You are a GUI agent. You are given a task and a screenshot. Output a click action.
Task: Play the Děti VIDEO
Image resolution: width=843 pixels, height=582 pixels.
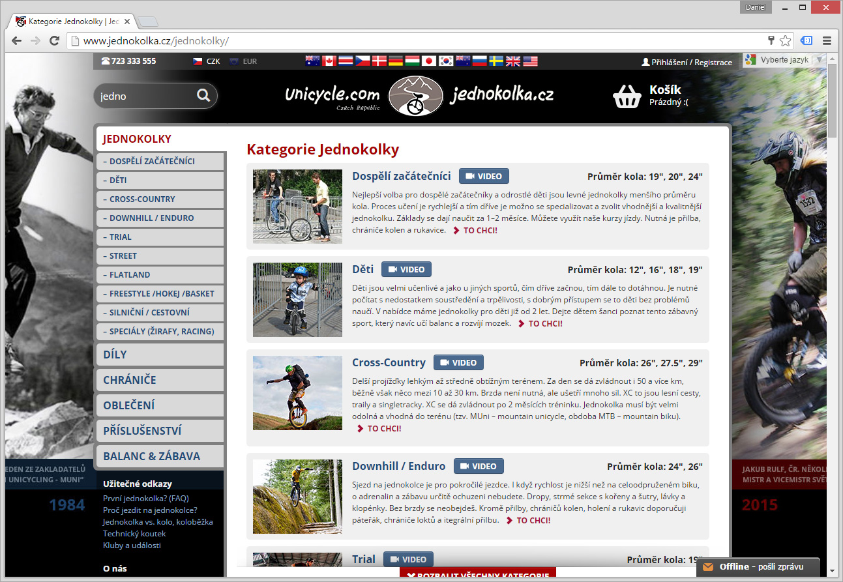[x=406, y=269]
